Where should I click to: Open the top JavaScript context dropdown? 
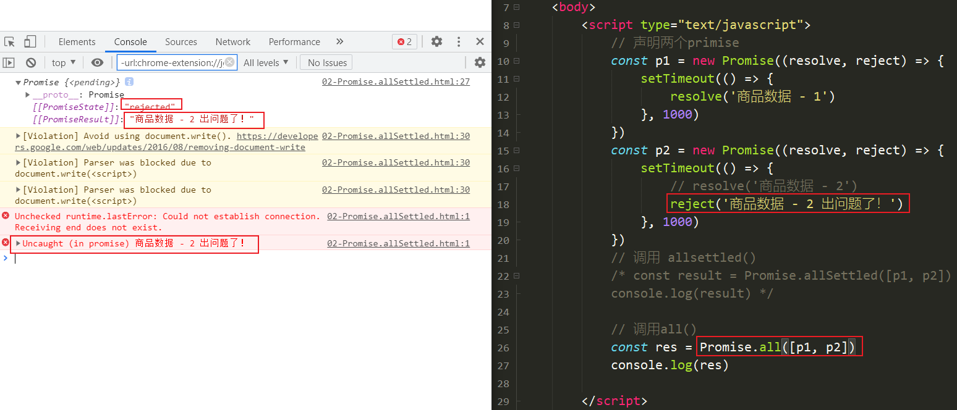pos(64,62)
